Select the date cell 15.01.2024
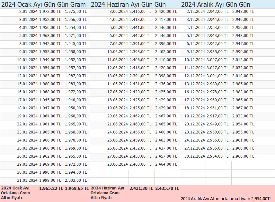Viewport: 275px width, 202px height. pyautogui.click(x=27, y=84)
